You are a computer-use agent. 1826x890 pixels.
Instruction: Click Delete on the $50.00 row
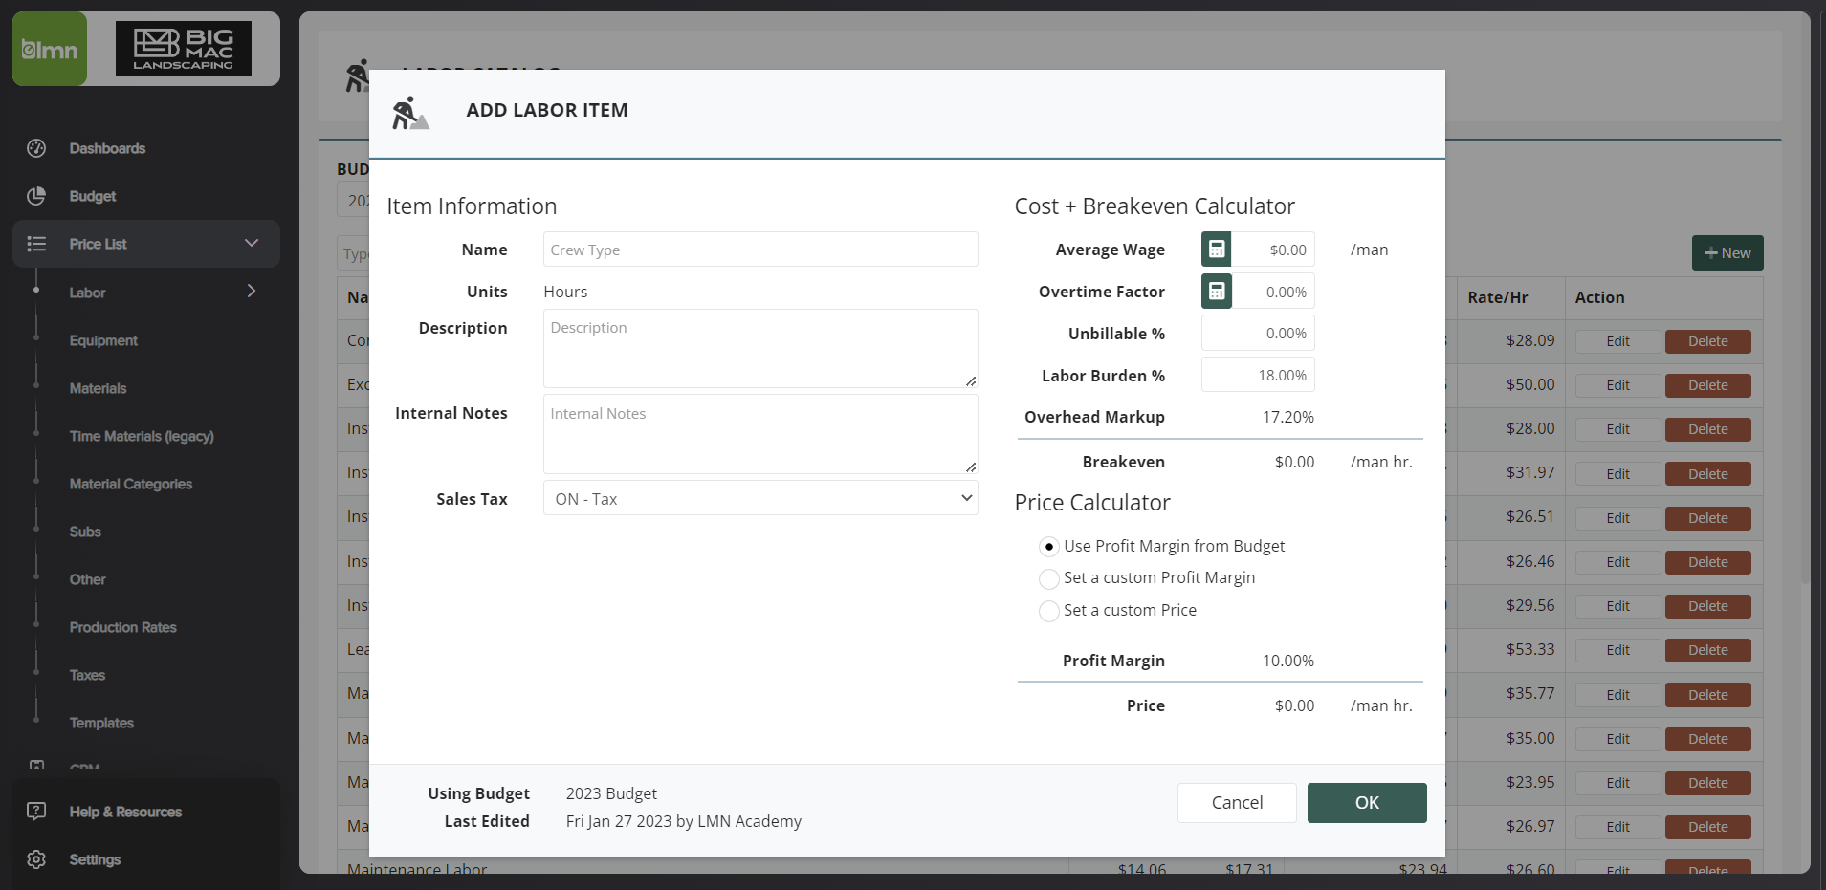1708,385
